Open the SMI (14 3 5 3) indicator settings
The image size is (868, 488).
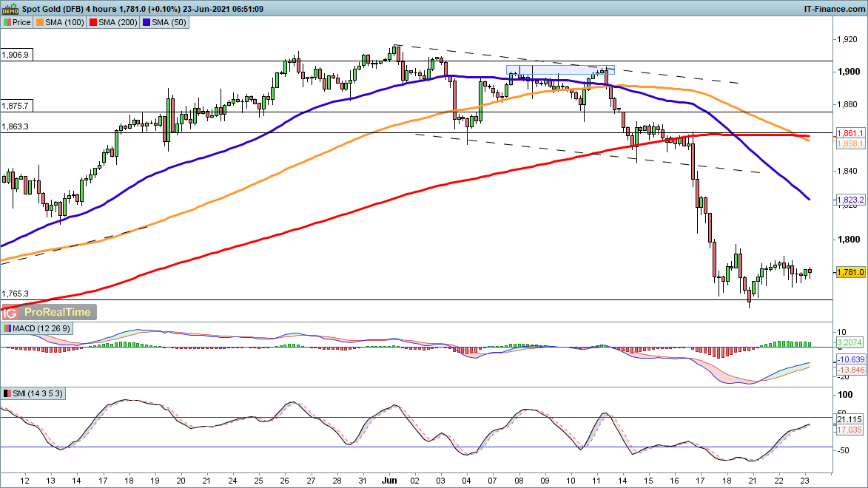tap(33, 393)
